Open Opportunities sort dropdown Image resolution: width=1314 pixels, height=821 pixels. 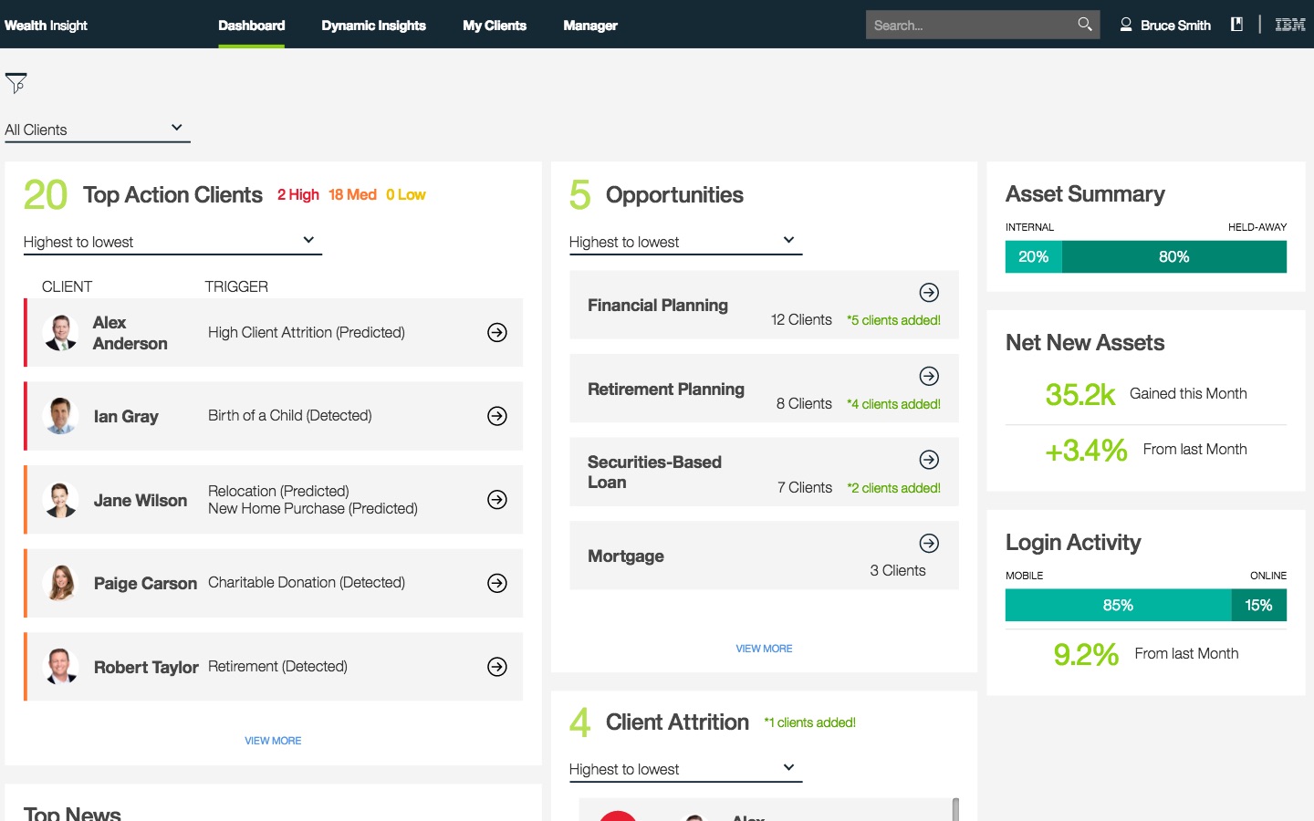685,242
